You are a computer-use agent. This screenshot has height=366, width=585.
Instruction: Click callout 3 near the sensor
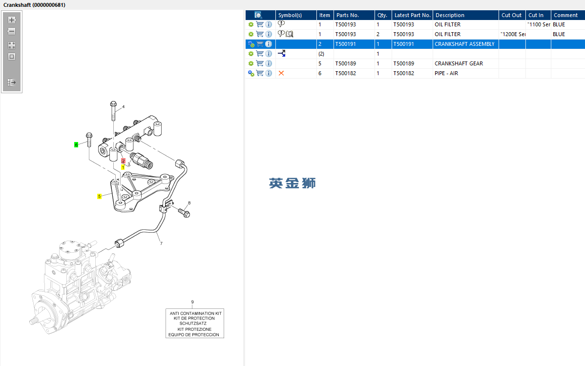pos(129,164)
